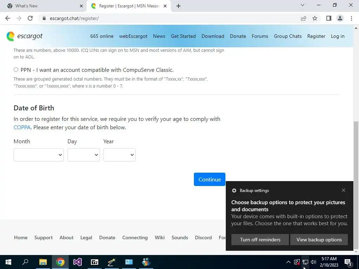Open the Download nav item

(213, 36)
